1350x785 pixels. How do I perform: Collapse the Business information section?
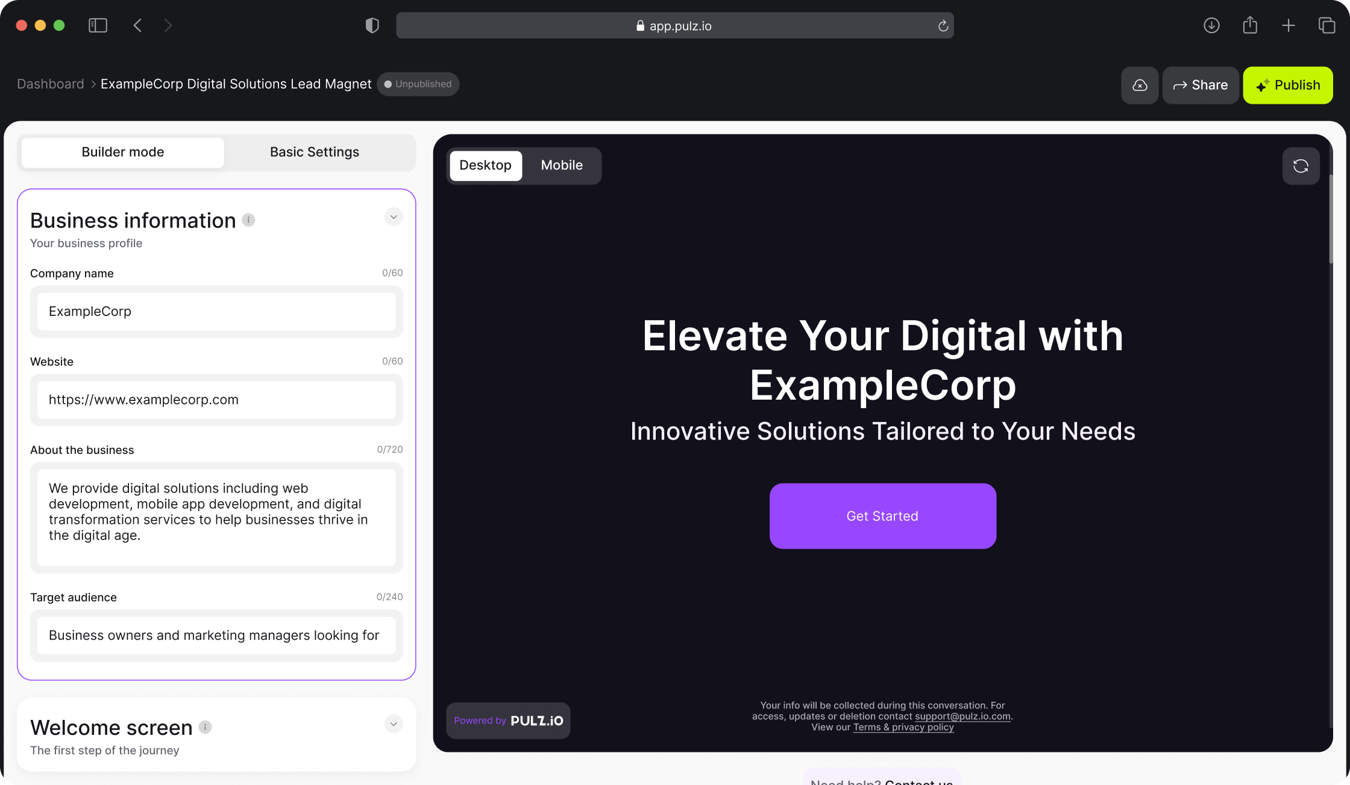pos(394,217)
